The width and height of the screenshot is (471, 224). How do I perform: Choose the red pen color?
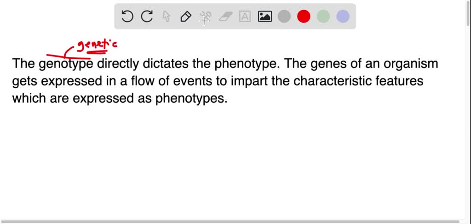[304, 17]
